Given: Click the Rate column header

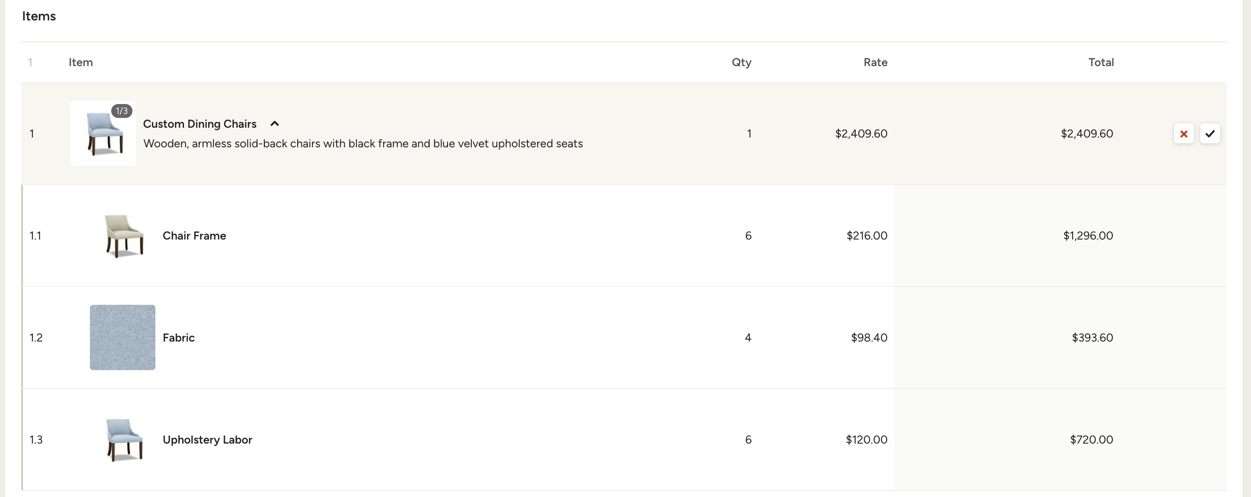Looking at the screenshot, I should pyautogui.click(x=875, y=62).
